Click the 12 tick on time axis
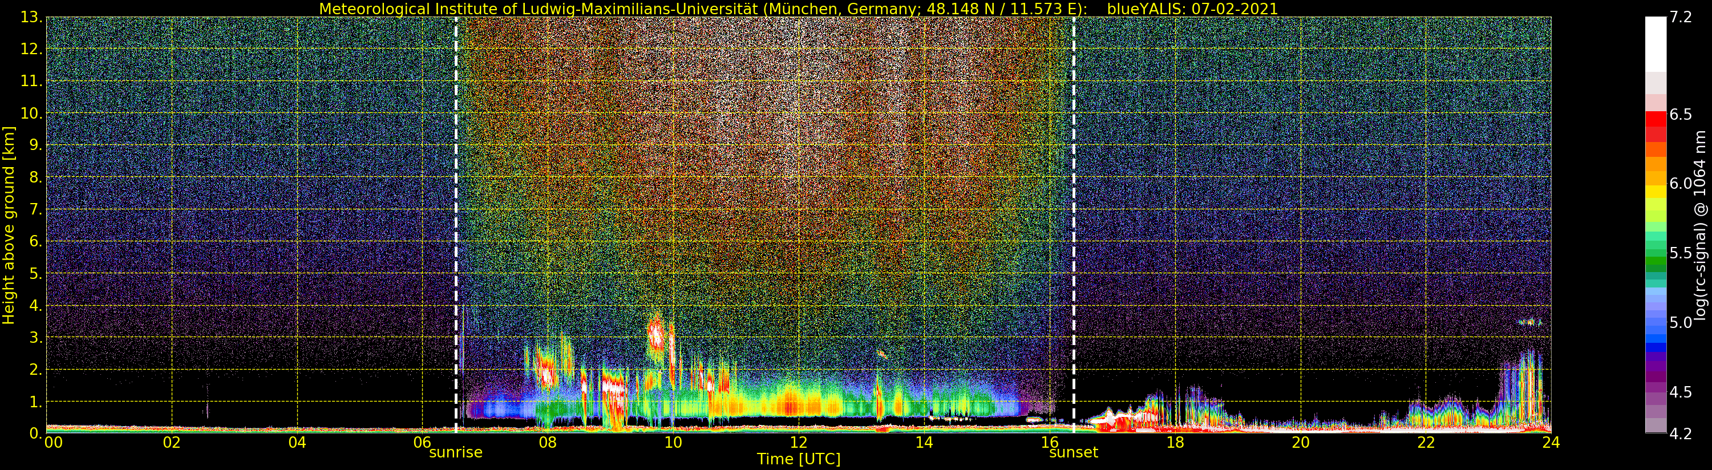 coord(798,443)
